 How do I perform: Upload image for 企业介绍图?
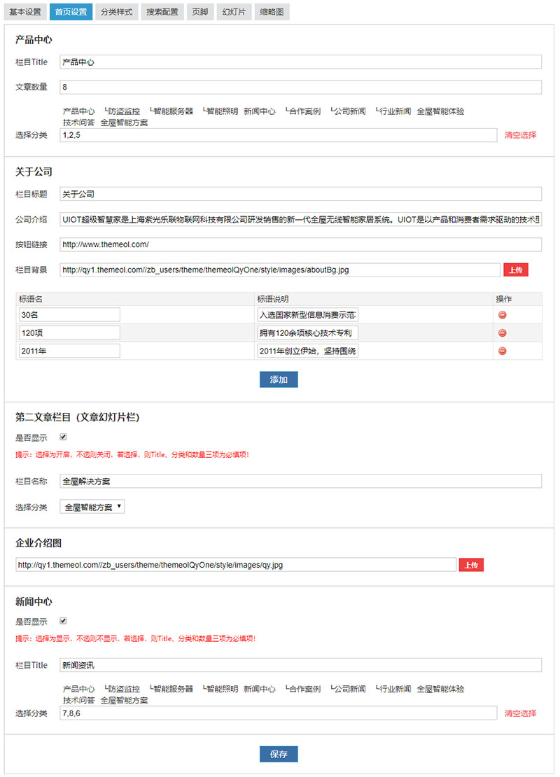(470, 565)
